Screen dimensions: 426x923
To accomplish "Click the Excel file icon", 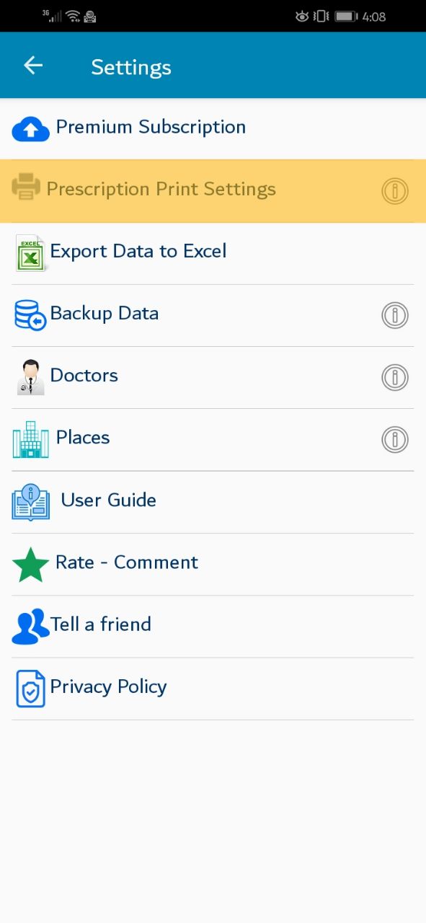I will click(x=31, y=253).
